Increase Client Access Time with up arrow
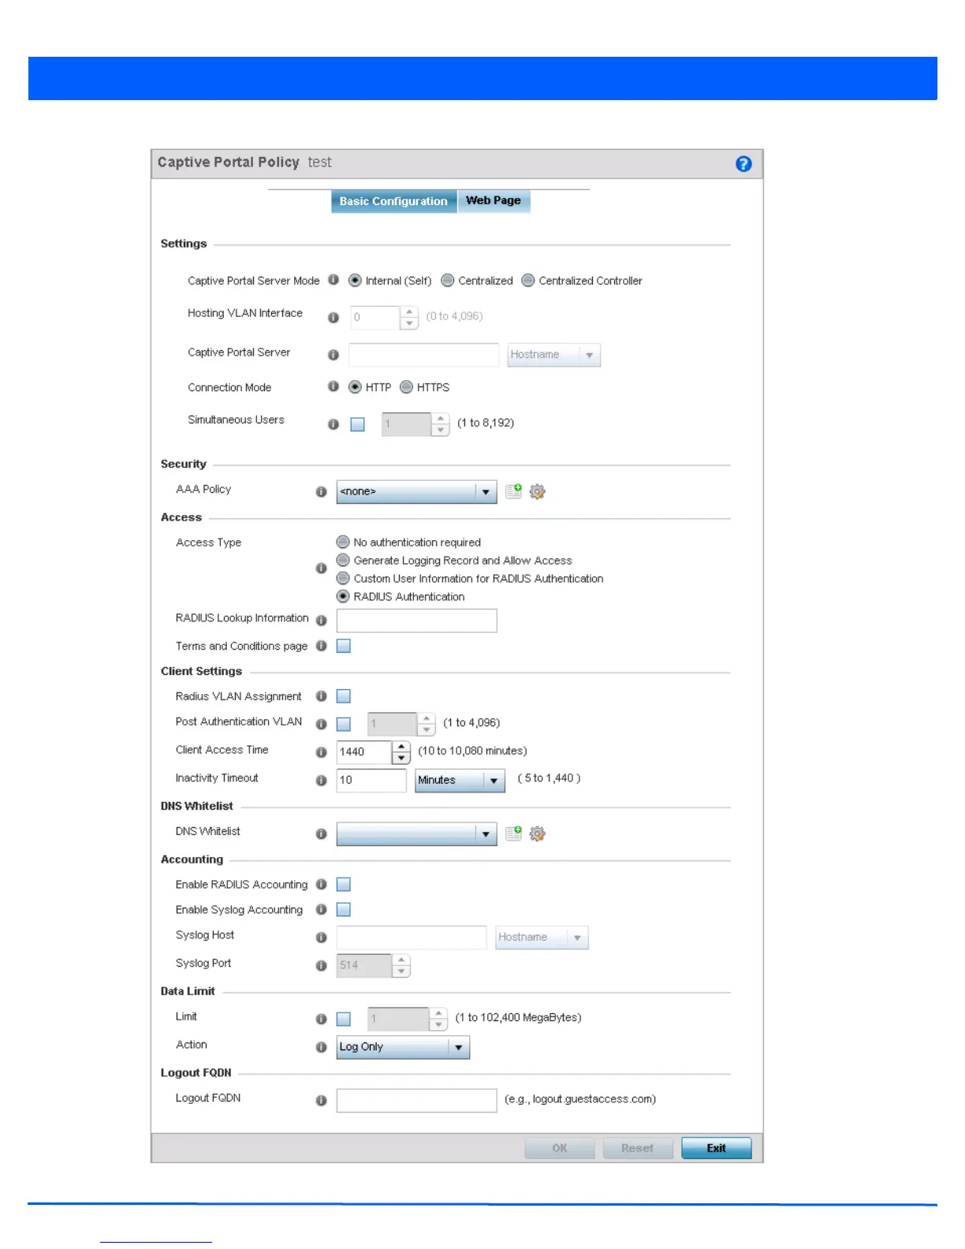 401,746
